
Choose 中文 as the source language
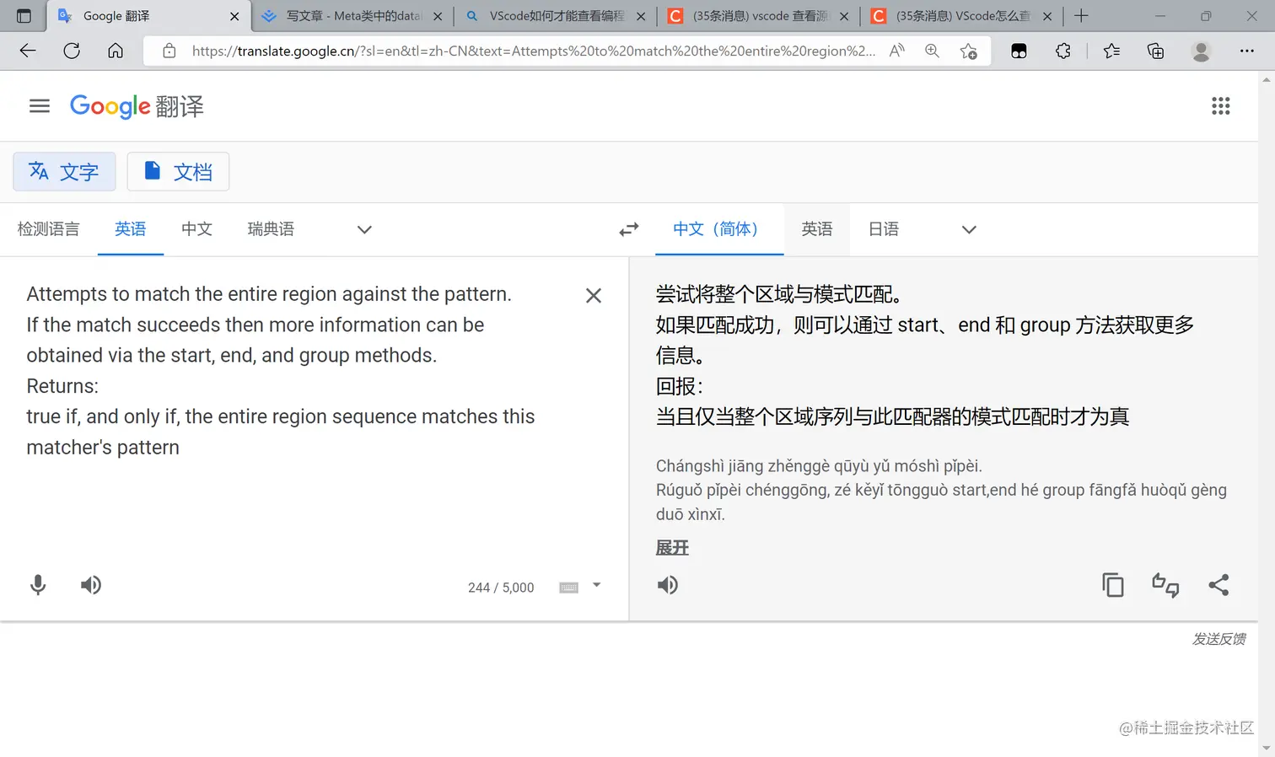pos(196,229)
